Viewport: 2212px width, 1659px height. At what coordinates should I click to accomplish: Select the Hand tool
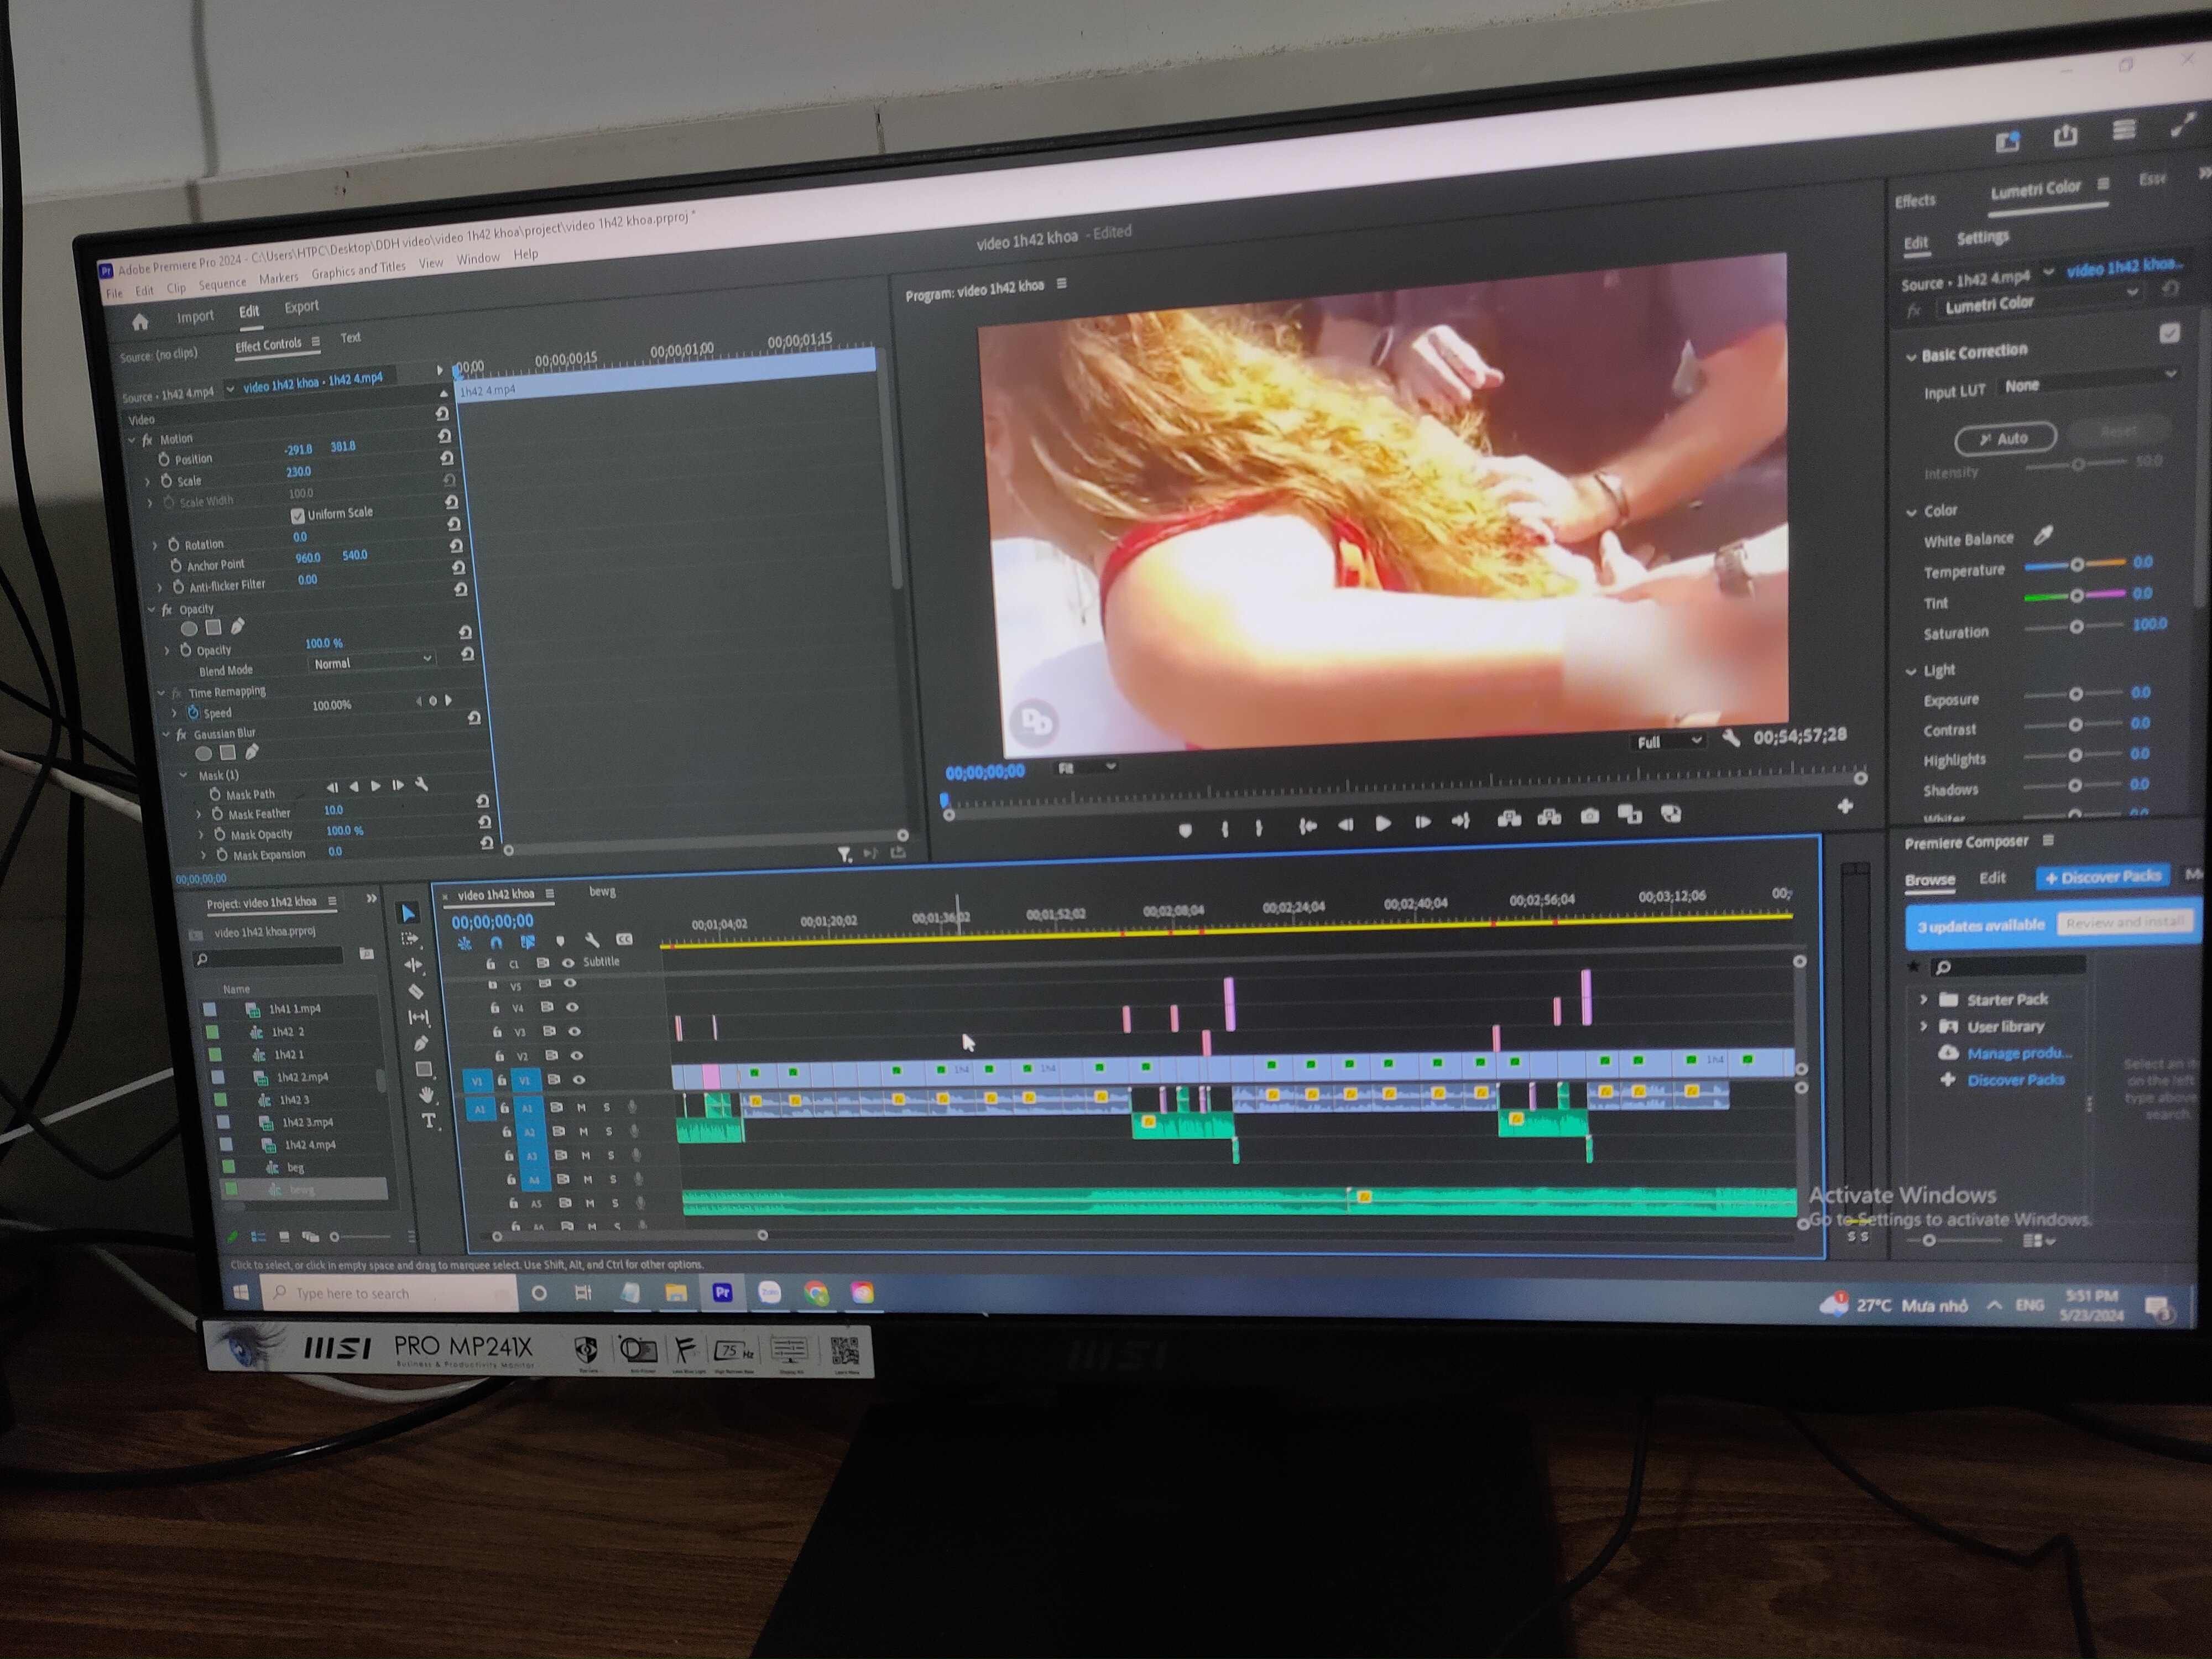point(427,1095)
